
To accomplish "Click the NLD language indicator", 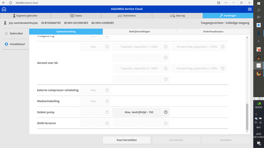I will [x=258, y=127].
